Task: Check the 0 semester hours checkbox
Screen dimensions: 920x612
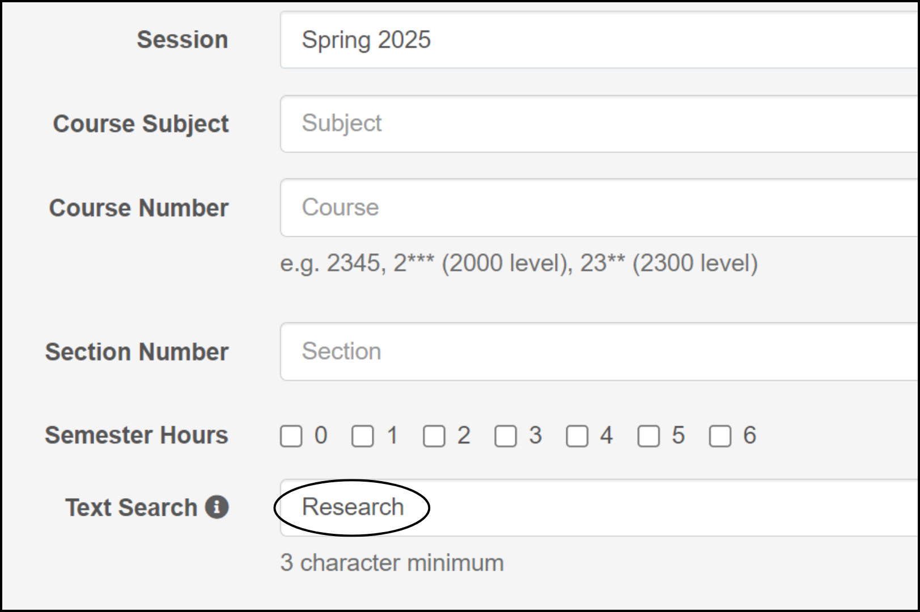Action: point(291,436)
